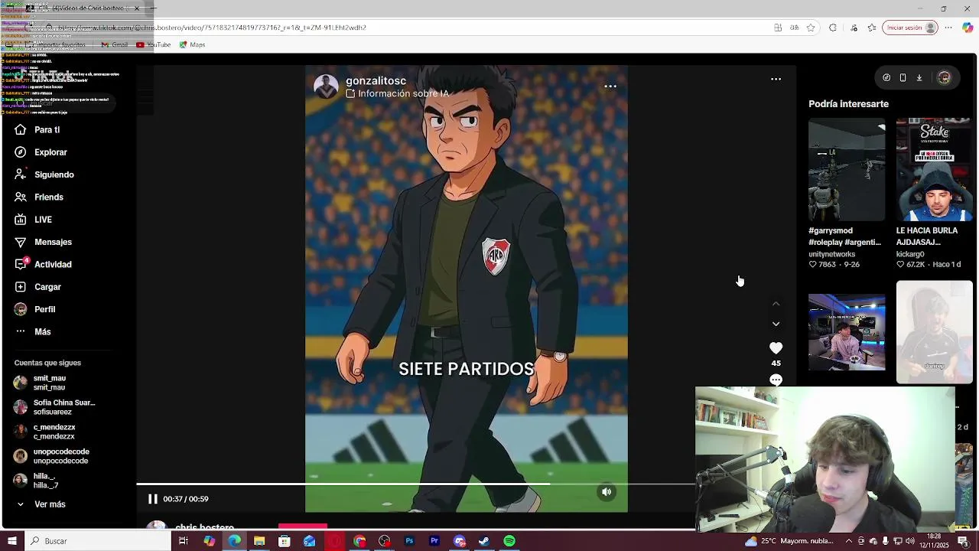Open Task View on the taskbar
Viewport: 979px width, 551px height.
184,541
